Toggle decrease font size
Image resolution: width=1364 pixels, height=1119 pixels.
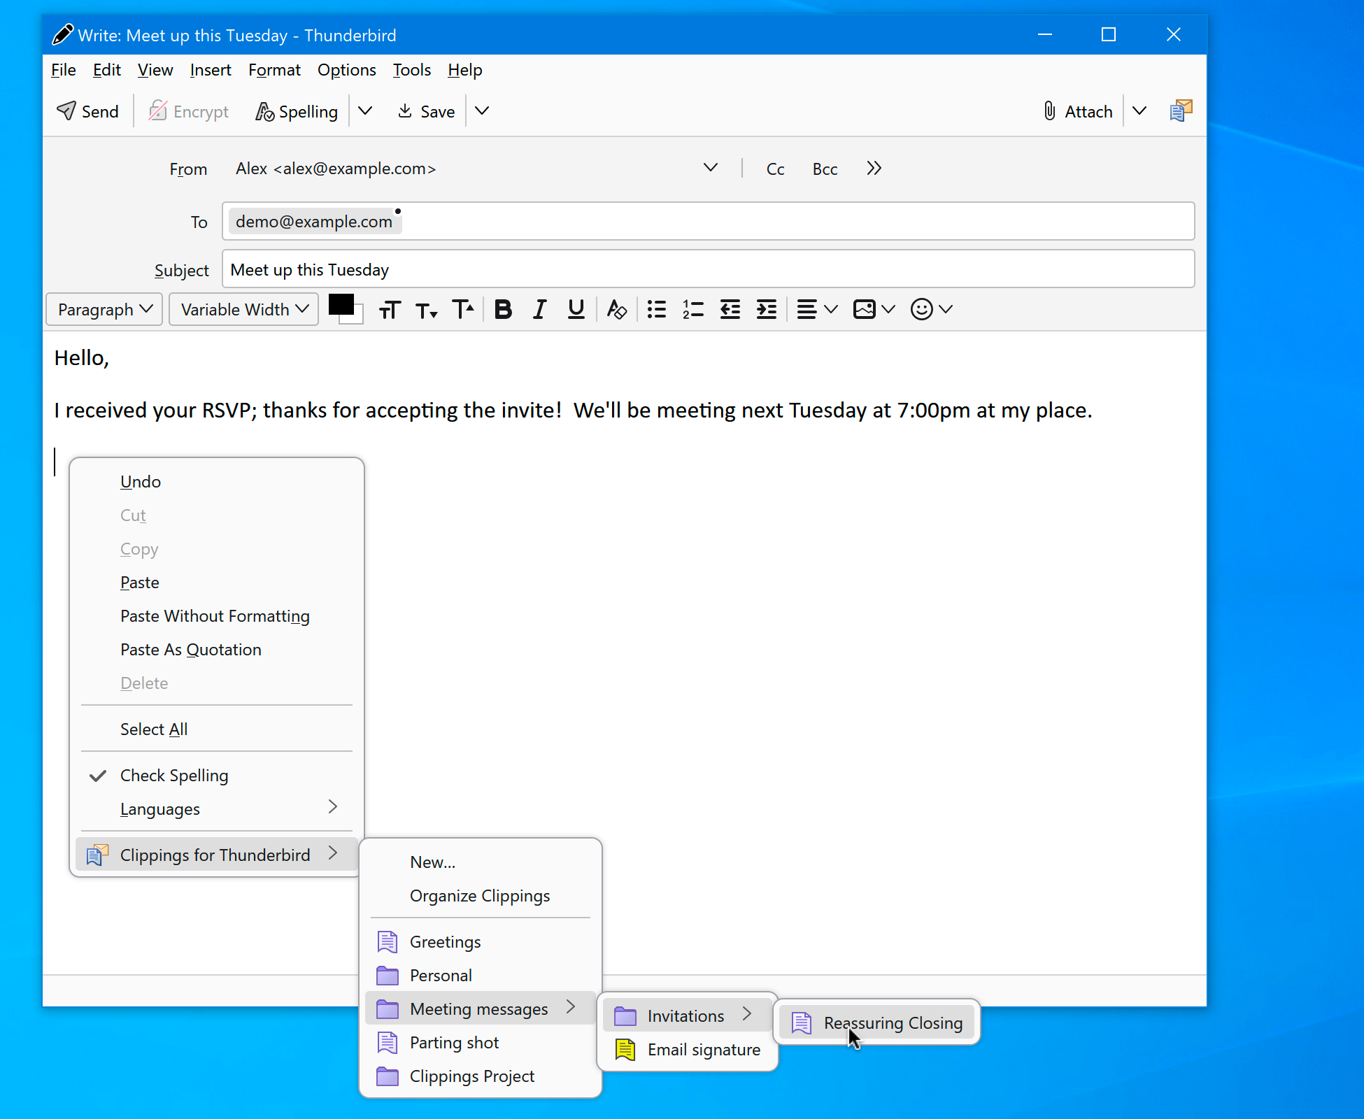(426, 309)
